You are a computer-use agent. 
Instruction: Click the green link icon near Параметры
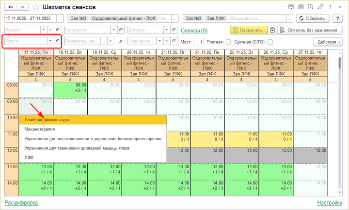(x=120, y=41)
